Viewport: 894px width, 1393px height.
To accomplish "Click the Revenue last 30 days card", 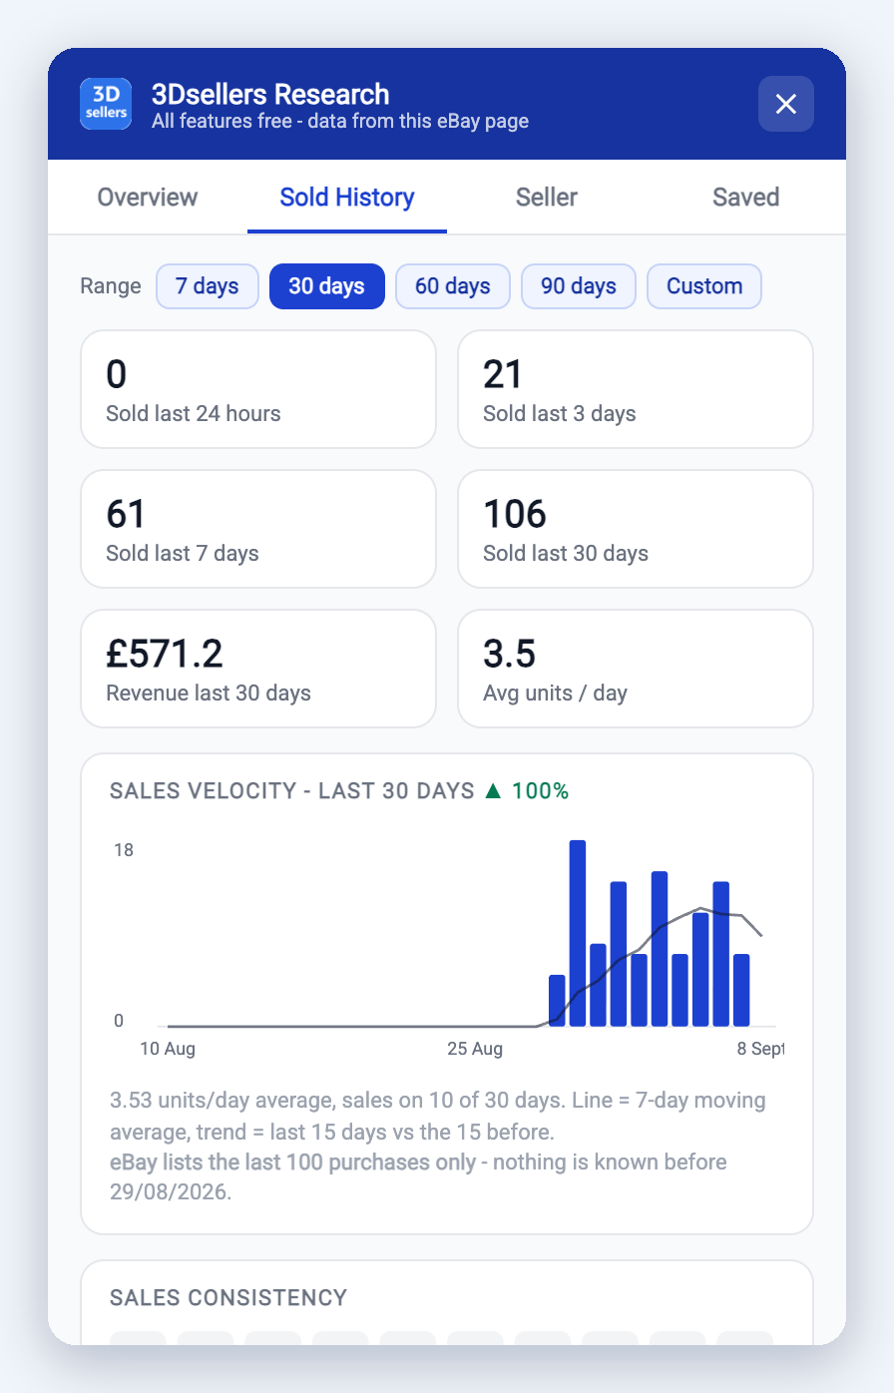I will click(x=258, y=669).
